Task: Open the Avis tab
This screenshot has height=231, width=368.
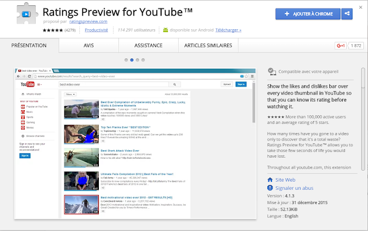Action: click(x=89, y=45)
